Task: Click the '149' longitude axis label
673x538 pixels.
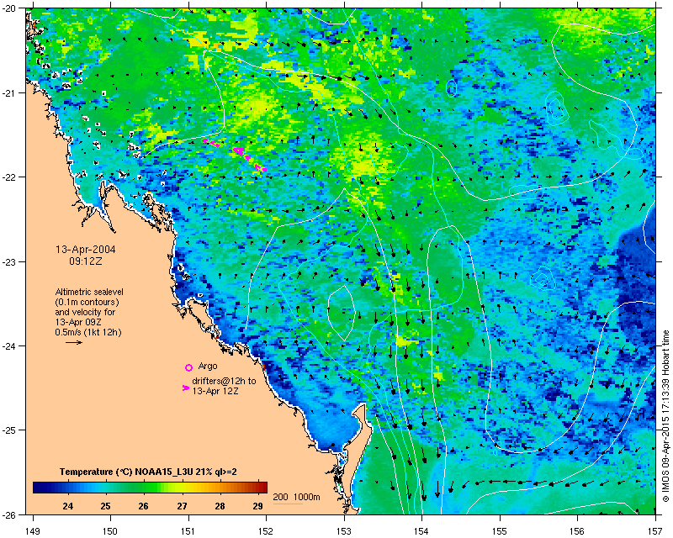Action: (33, 531)
